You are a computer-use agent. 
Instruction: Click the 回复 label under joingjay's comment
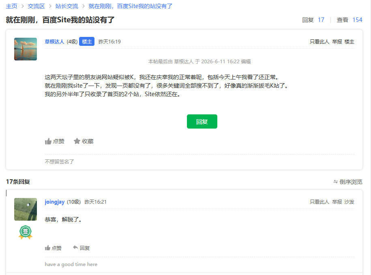[85, 248]
